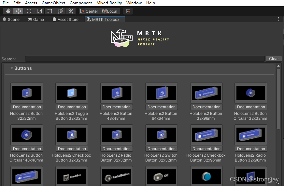
Task: Open Documentation for Radio Button 32x96mm
Action: coord(251,149)
